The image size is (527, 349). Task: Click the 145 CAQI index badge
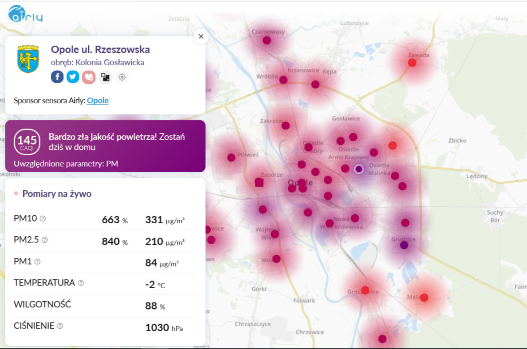coord(27,142)
